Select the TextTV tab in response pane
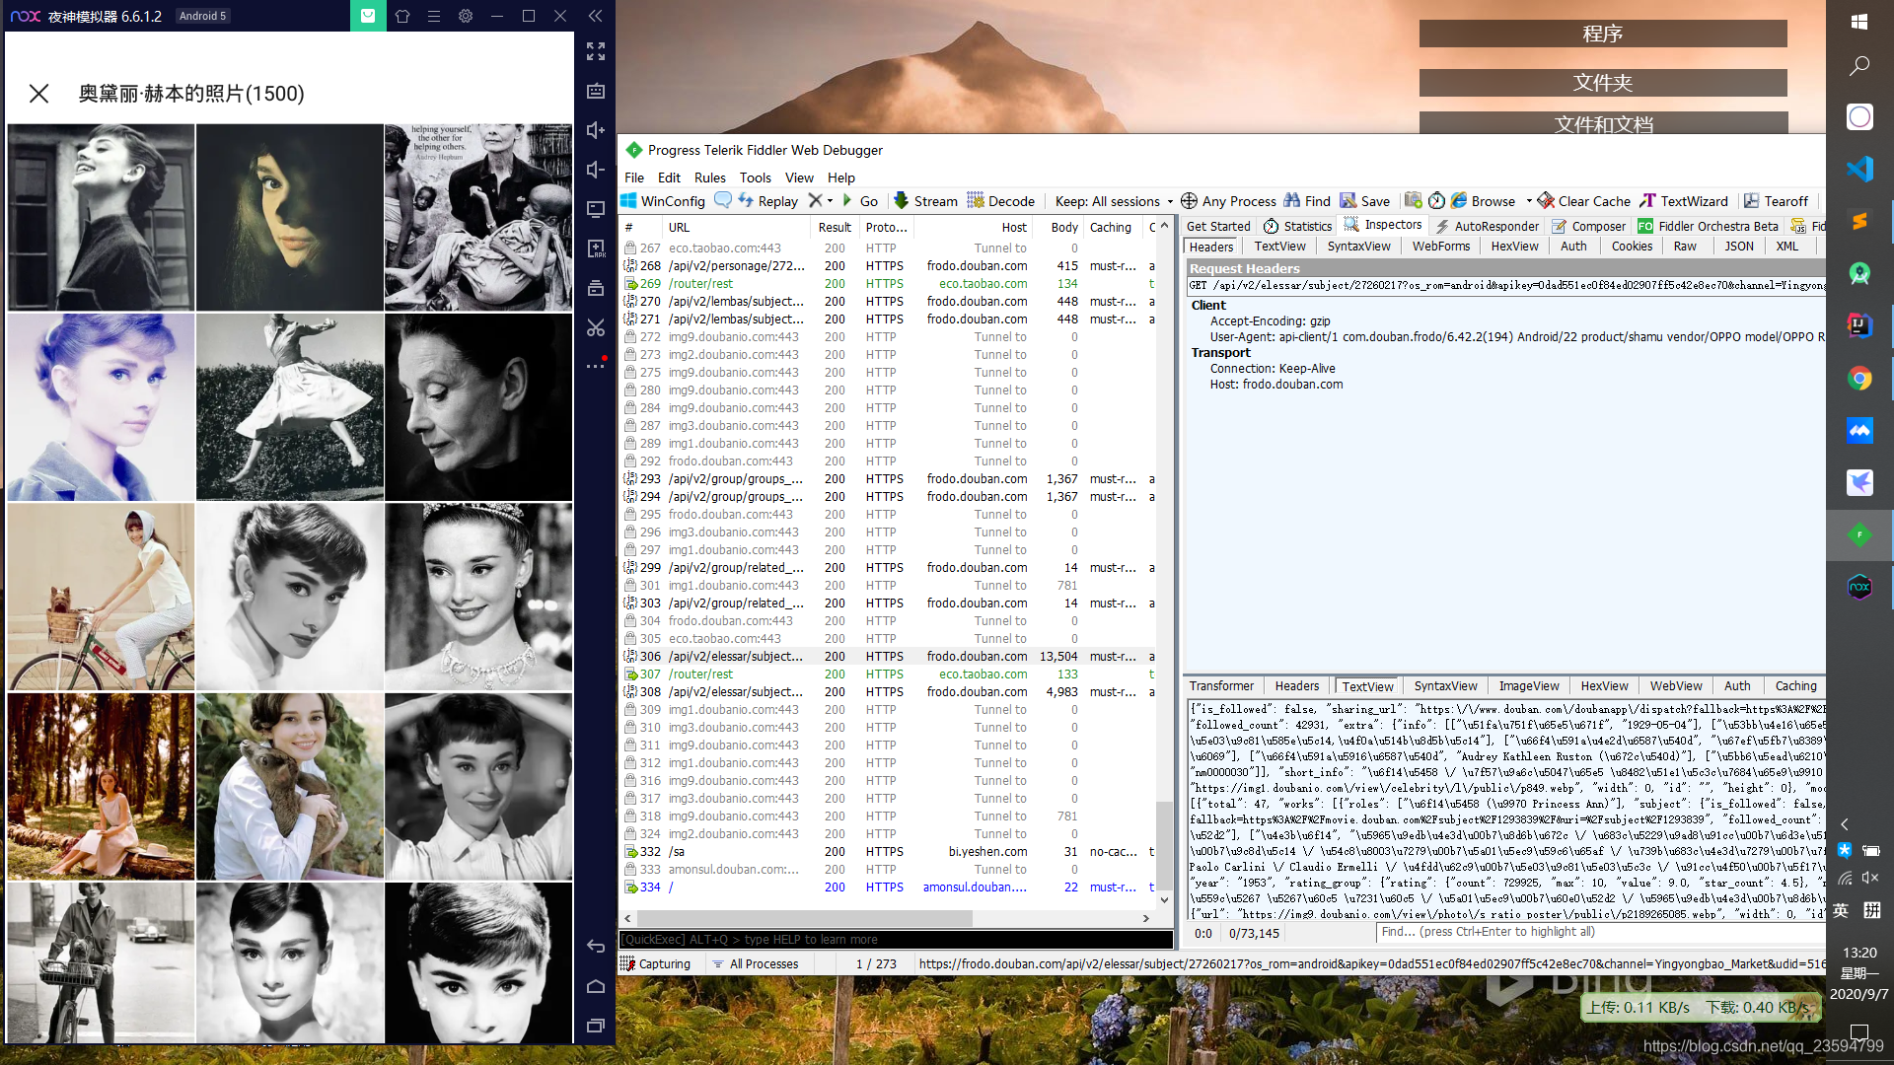 [x=1367, y=685]
